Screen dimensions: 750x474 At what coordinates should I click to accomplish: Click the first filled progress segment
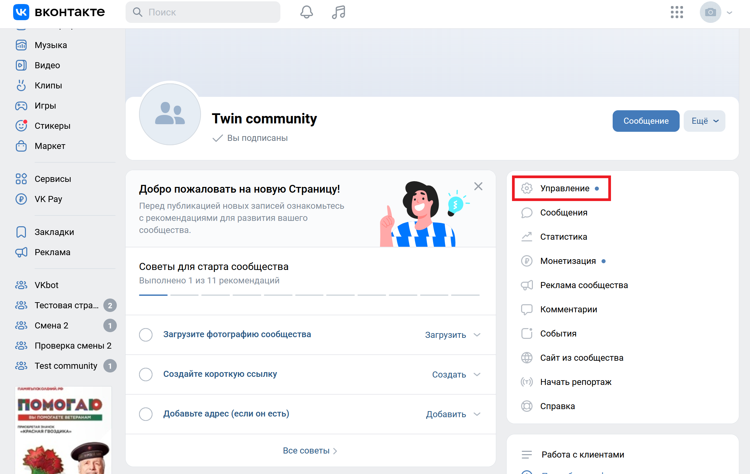pos(153,295)
